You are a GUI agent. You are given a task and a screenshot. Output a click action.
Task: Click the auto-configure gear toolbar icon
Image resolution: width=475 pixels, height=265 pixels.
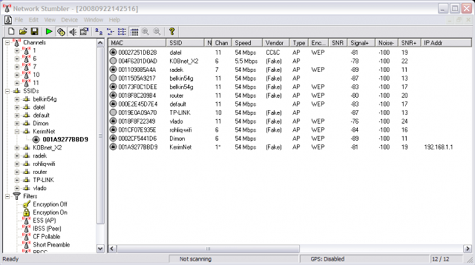[61, 32]
